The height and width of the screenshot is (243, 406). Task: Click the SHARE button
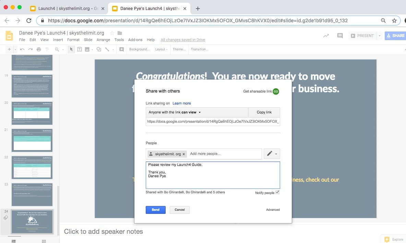click(395, 36)
